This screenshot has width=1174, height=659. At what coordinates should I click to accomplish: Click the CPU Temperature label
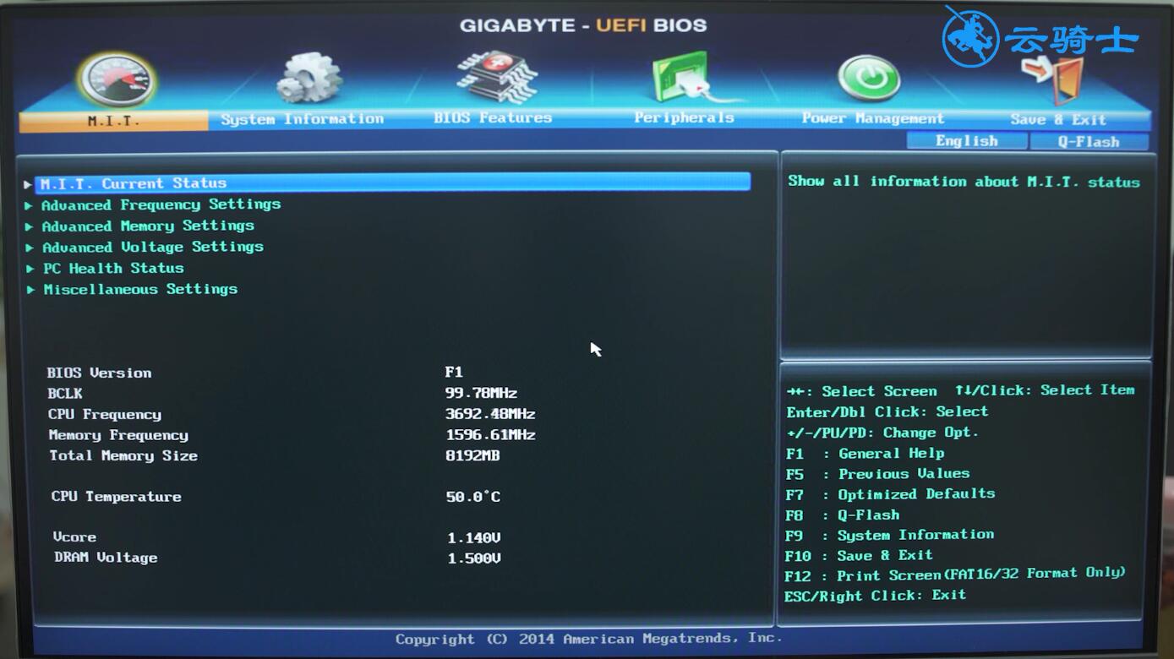point(117,497)
